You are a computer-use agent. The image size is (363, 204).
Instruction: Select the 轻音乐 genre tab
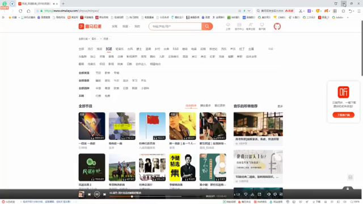pos(120,49)
